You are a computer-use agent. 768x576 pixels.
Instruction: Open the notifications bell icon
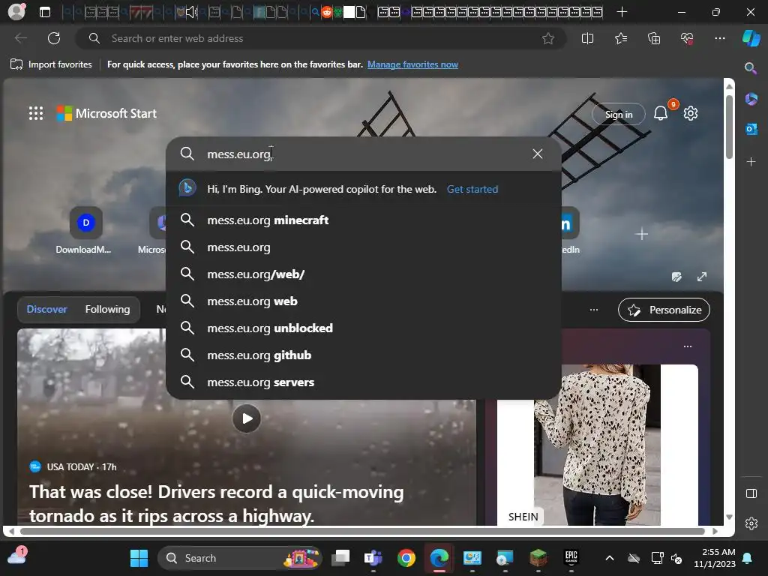coord(661,114)
